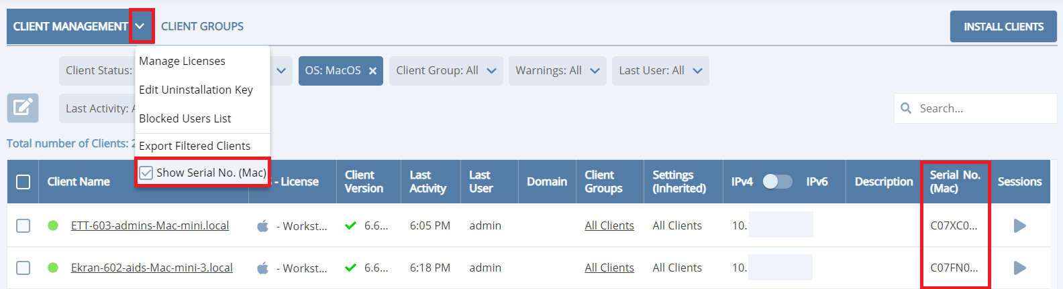Tick the select-all clients header checkbox
1063x289 pixels.
(x=23, y=182)
